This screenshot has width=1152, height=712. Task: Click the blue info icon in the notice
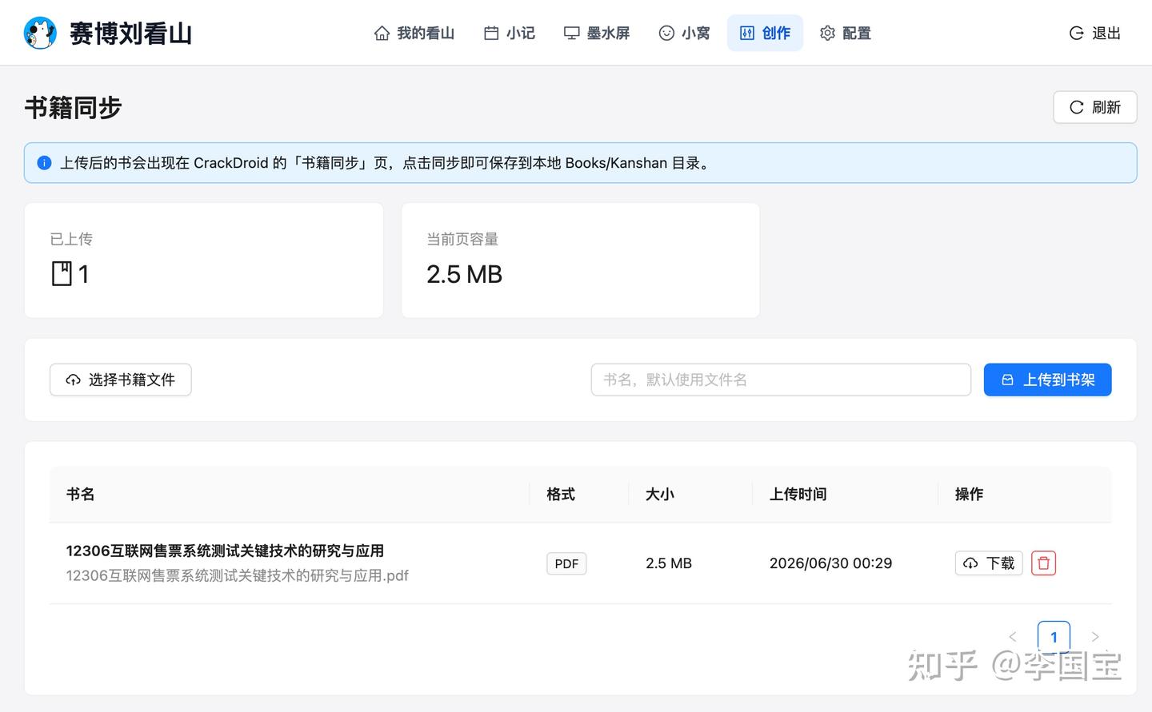44,163
